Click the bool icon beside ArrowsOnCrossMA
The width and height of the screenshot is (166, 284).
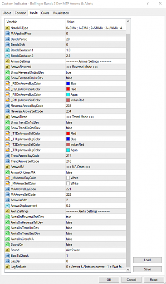click(7, 172)
